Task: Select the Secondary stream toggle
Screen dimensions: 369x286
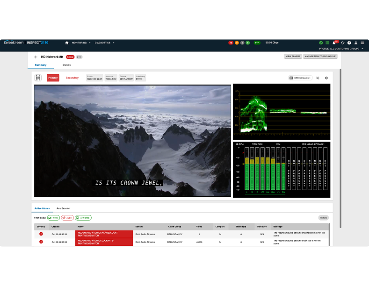Action: click(x=72, y=78)
